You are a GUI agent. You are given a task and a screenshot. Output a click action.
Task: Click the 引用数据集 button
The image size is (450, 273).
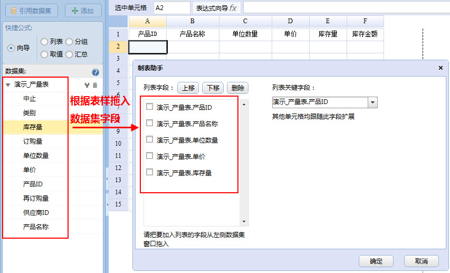(x=32, y=11)
